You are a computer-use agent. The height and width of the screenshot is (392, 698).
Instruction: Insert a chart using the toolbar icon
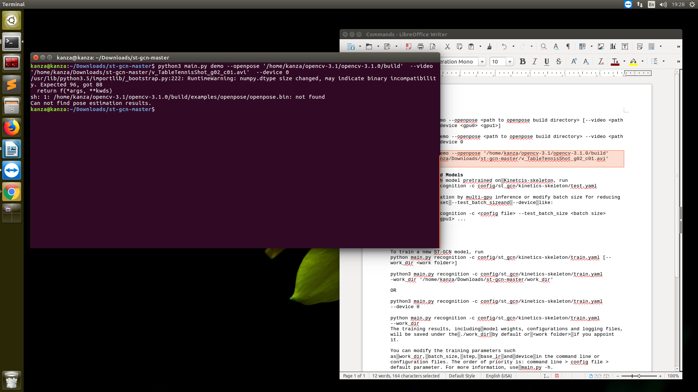(x=613, y=46)
